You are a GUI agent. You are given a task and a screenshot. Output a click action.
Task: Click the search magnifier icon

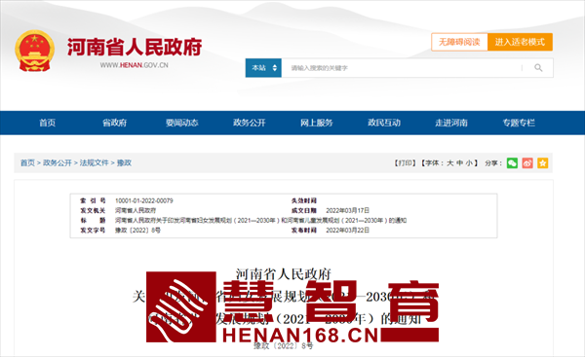point(538,68)
